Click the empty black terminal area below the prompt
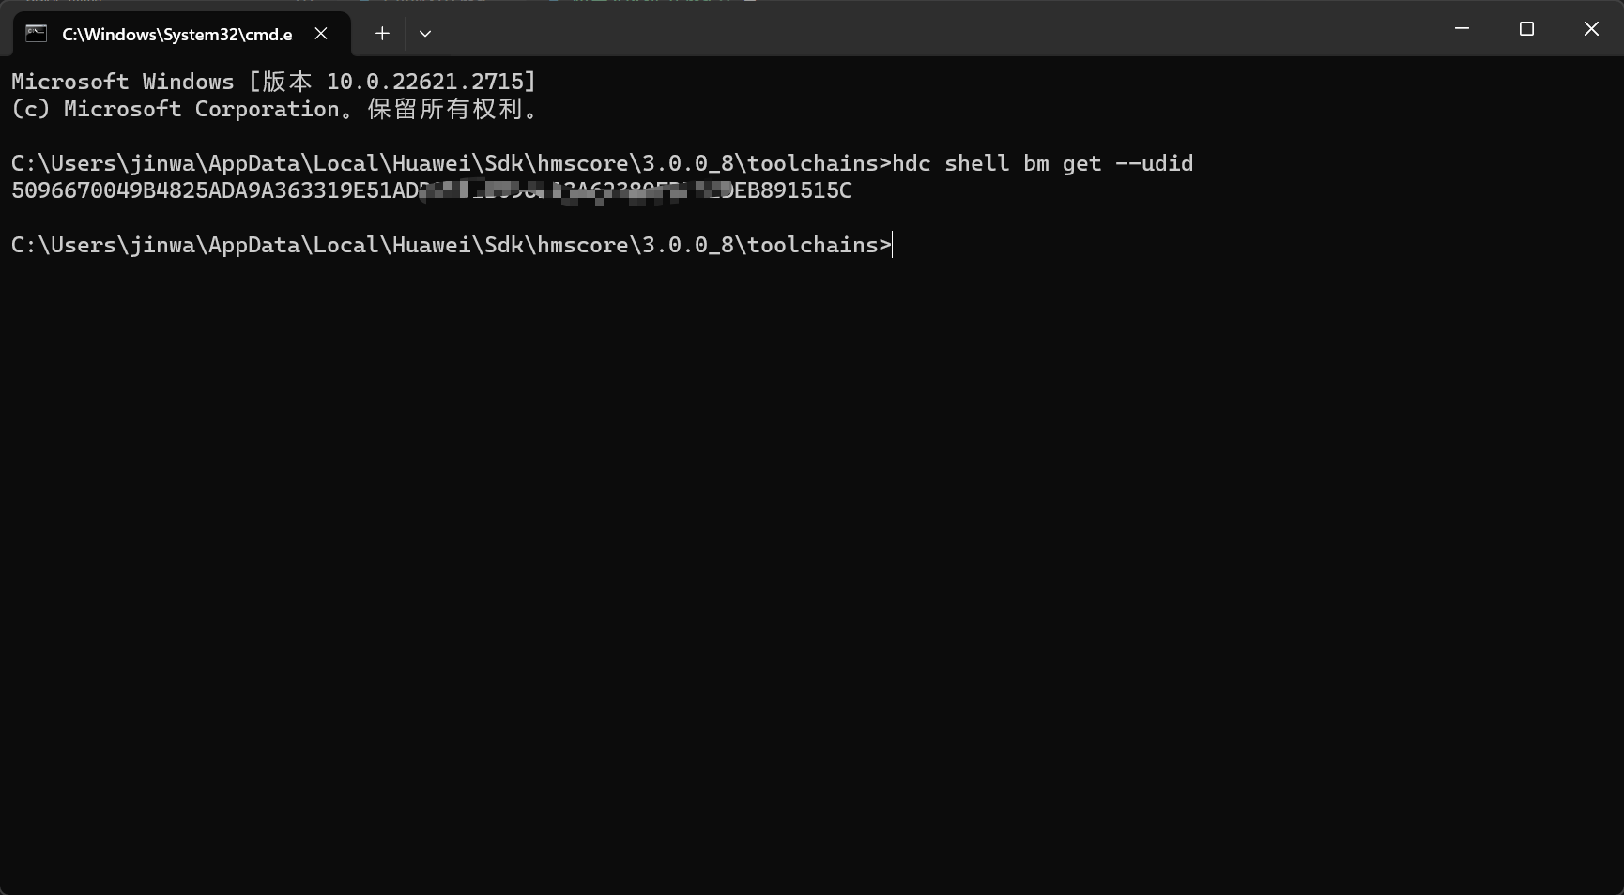The image size is (1624, 895). tap(812, 563)
